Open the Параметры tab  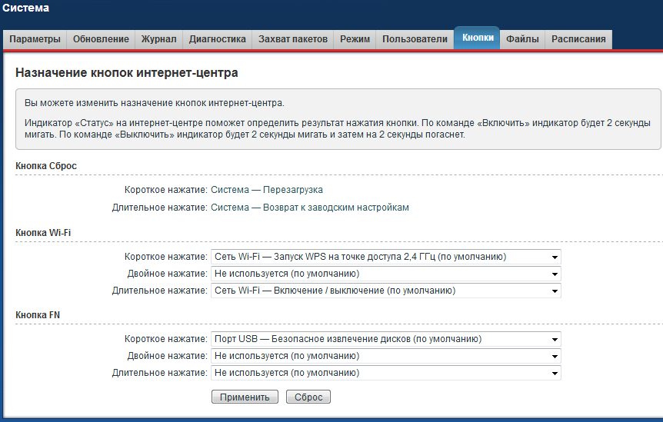(35, 39)
